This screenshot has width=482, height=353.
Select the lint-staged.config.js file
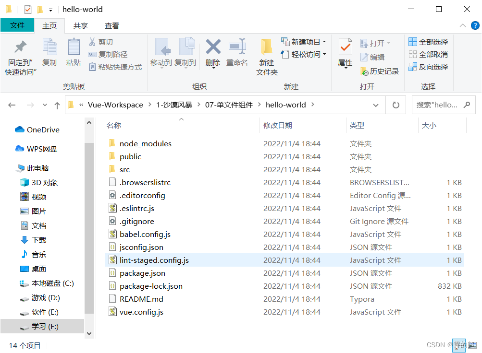(284, 260)
